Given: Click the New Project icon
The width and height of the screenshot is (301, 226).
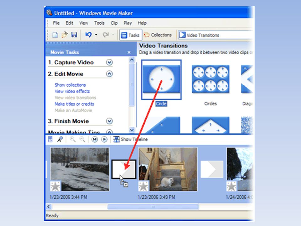Looking at the screenshot, I should pos(55,35).
